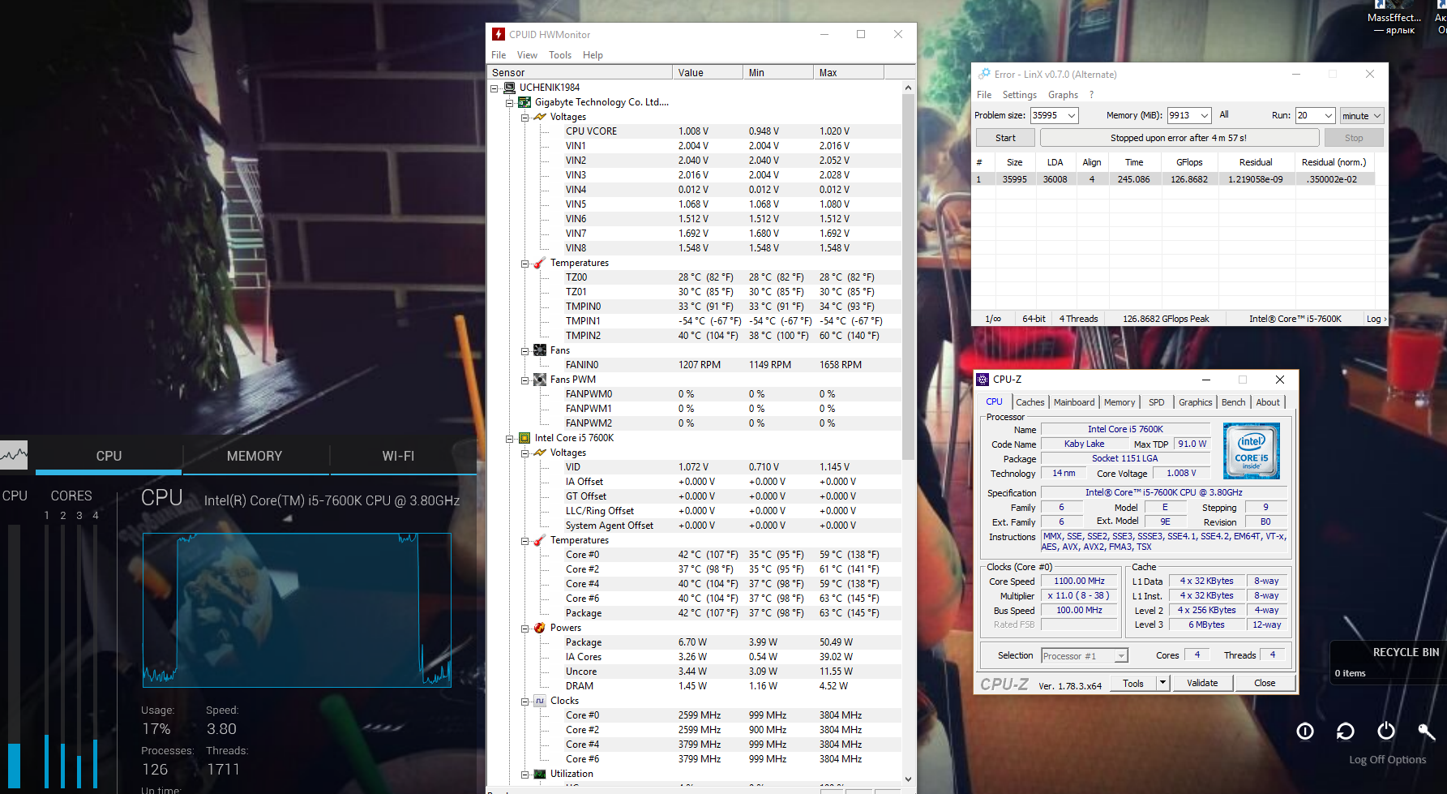This screenshot has width=1447, height=794.
Task: Open the Run count dropdown in LinX
Action: click(x=1328, y=116)
